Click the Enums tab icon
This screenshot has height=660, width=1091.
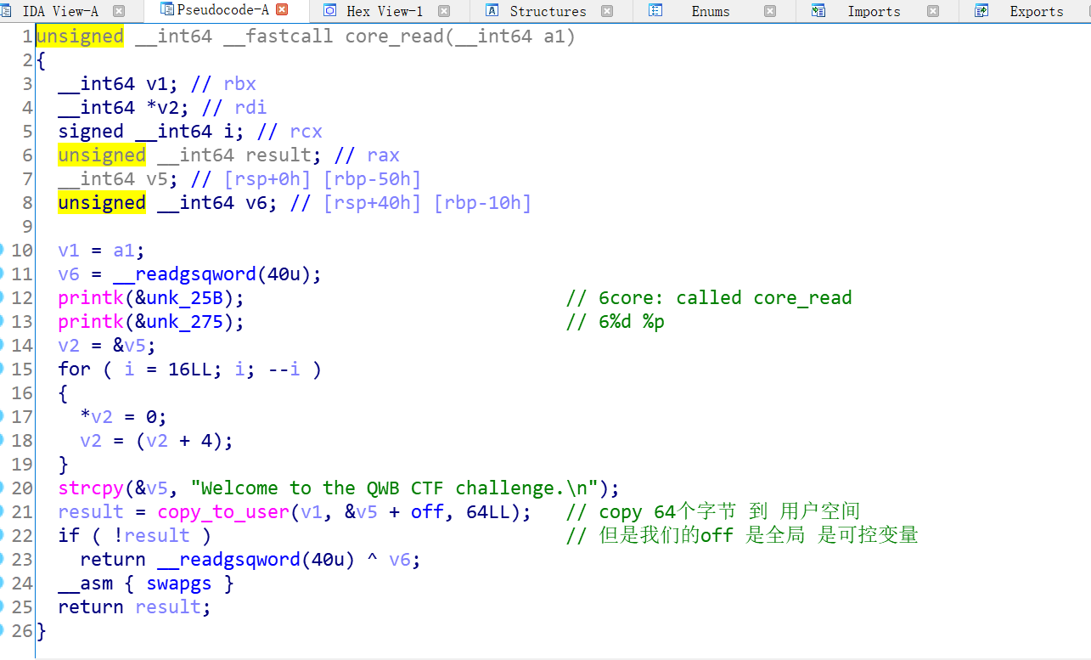655,11
